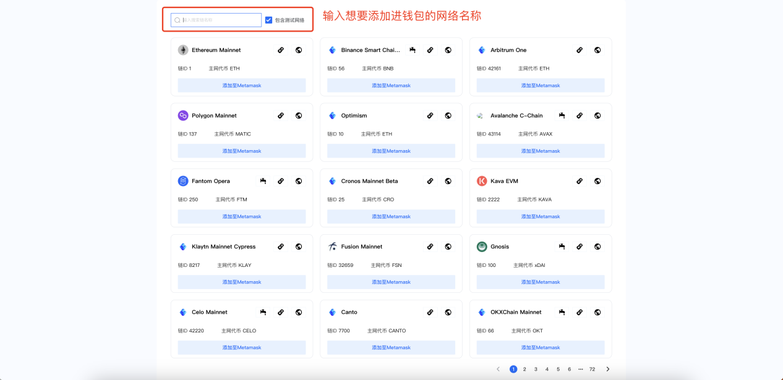The width and height of the screenshot is (783, 380).
Task: Add Canto to Metamask
Action: click(x=391, y=347)
